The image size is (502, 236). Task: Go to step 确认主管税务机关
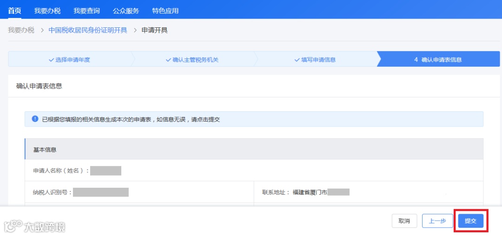click(x=192, y=59)
